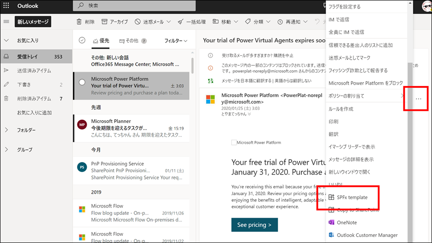Open the 迷惑メール dropdown arrow
The height and width of the screenshot is (243, 432).
[x=168, y=22]
